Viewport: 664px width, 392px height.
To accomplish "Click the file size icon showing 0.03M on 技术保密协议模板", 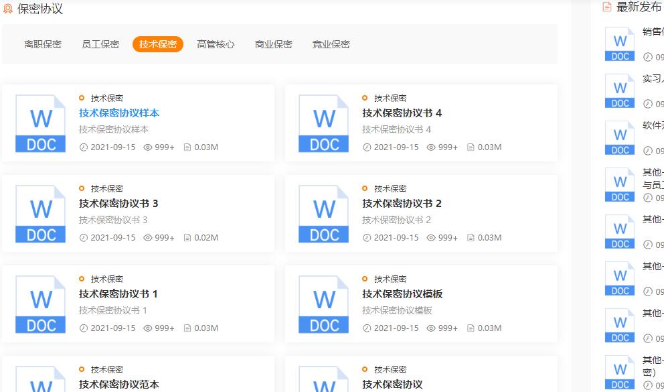I will (x=471, y=328).
